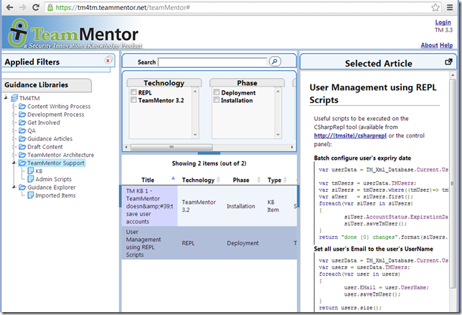Click the magnifier search button
This screenshot has height=315, width=462.
click(275, 62)
